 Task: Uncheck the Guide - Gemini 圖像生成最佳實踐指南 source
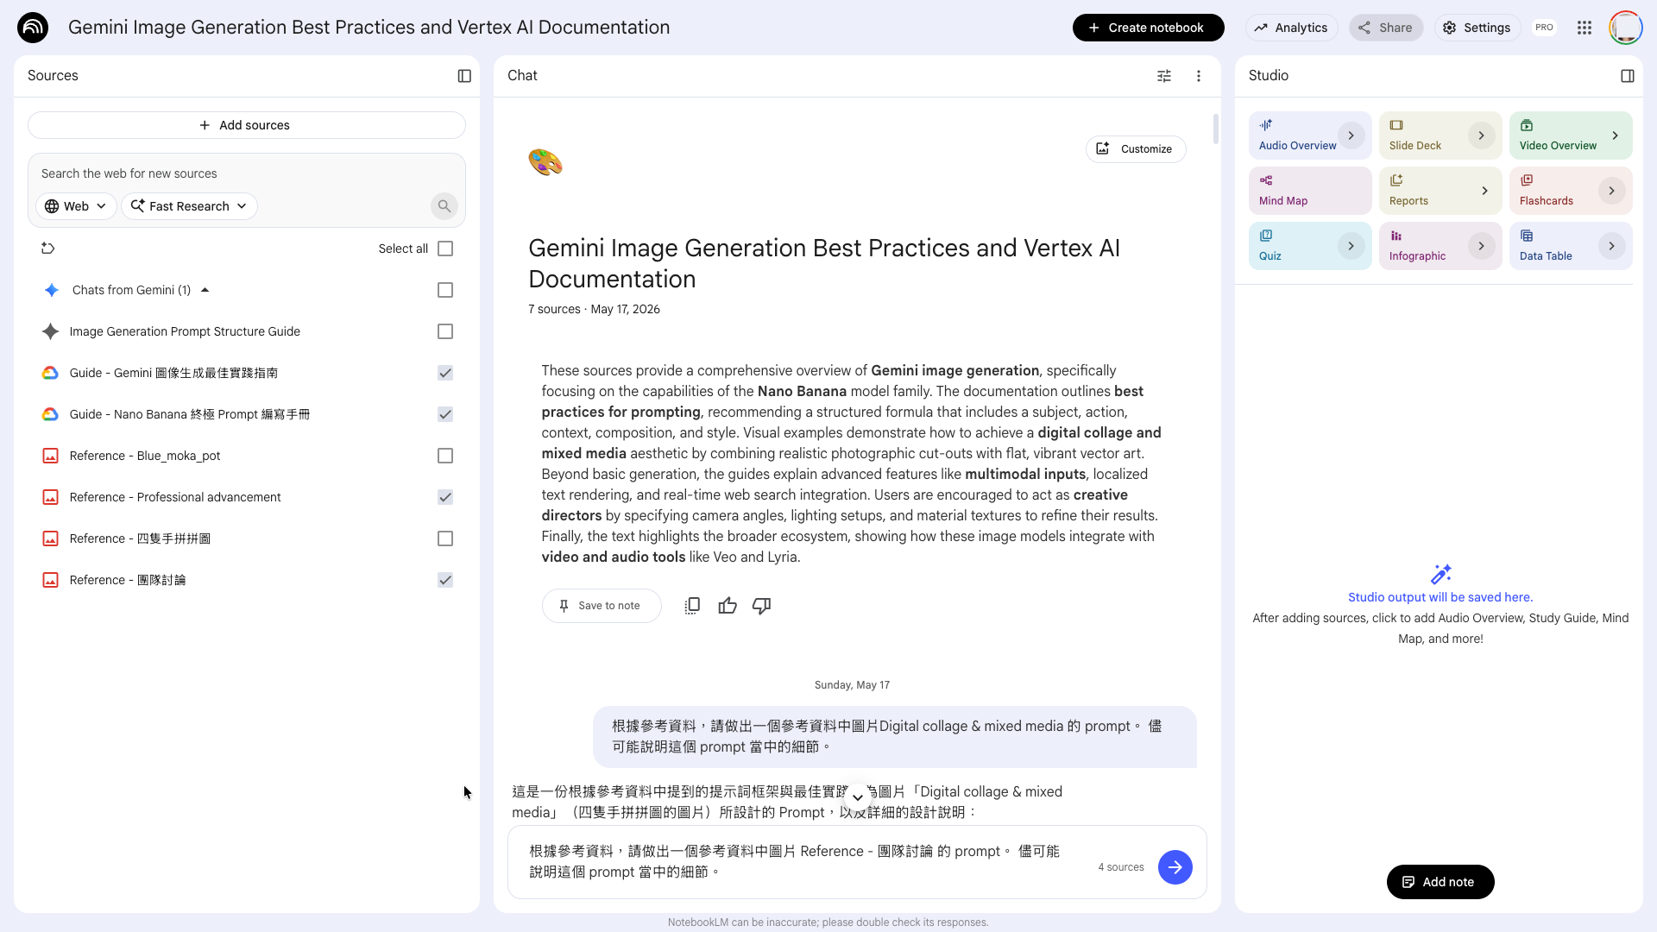(x=445, y=373)
